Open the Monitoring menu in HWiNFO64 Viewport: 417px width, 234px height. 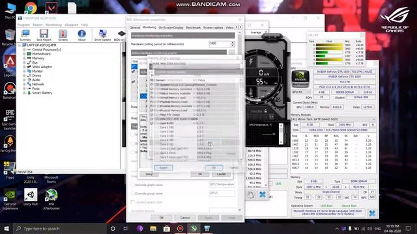53,25
